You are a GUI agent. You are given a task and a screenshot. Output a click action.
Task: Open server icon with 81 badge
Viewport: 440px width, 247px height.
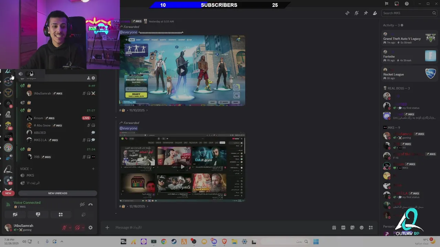coord(8,180)
